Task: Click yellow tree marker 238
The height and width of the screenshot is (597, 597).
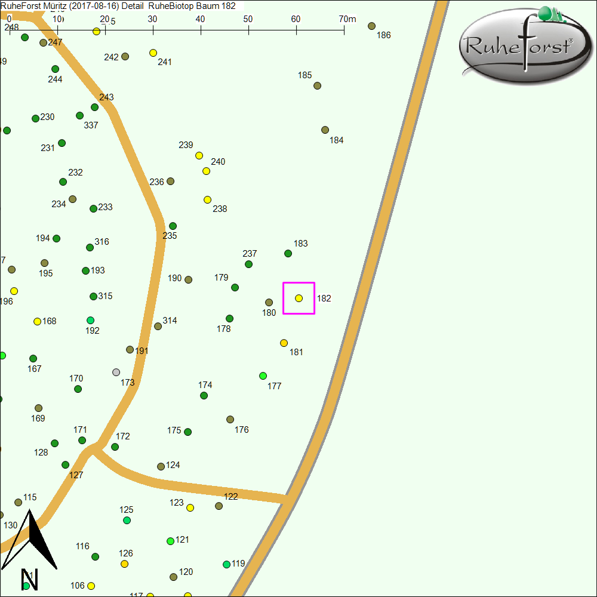Action: pyautogui.click(x=207, y=199)
